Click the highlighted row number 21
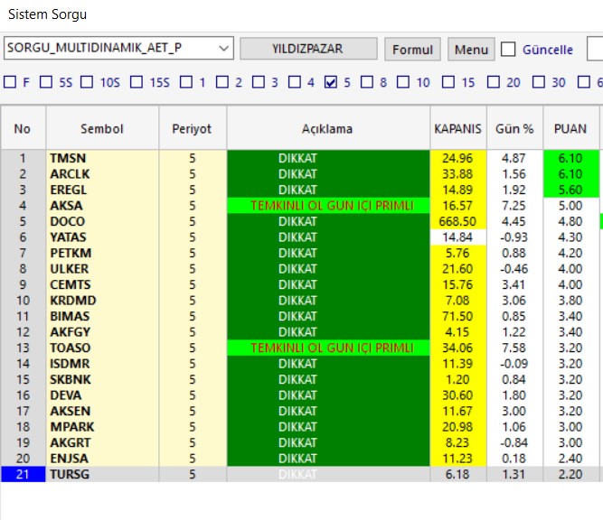This screenshot has width=603, height=520. pos(24,474)
